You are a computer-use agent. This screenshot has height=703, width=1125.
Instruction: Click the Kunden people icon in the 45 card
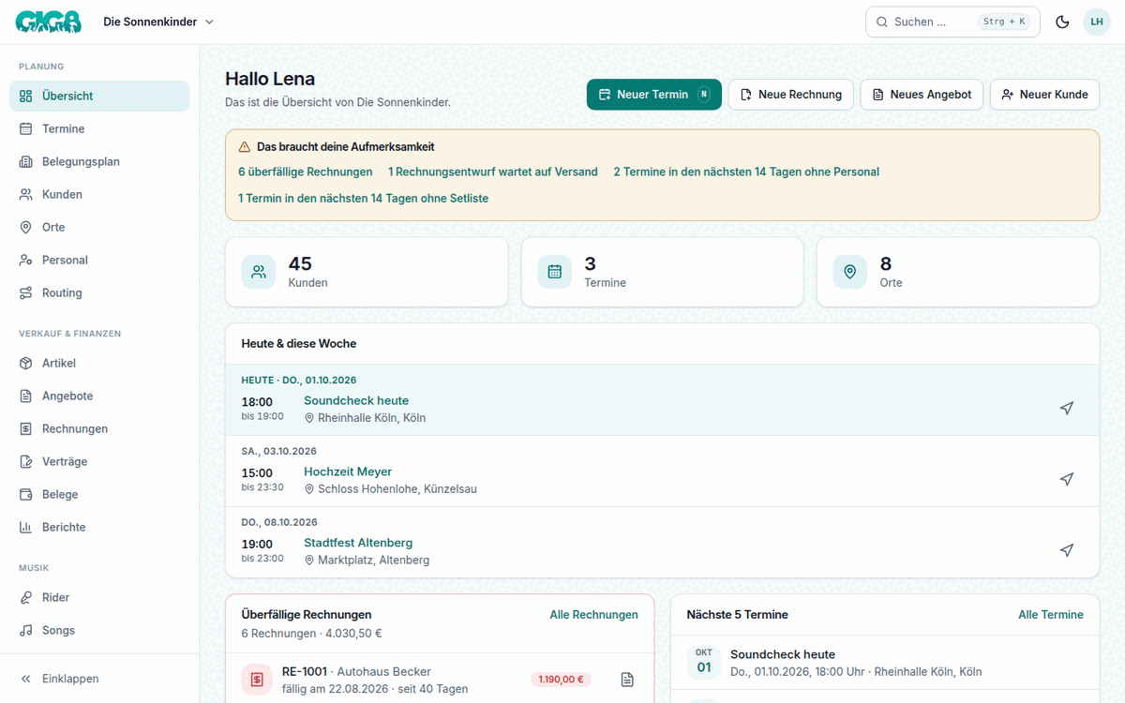pyautogui.click(x=259, y=272)
